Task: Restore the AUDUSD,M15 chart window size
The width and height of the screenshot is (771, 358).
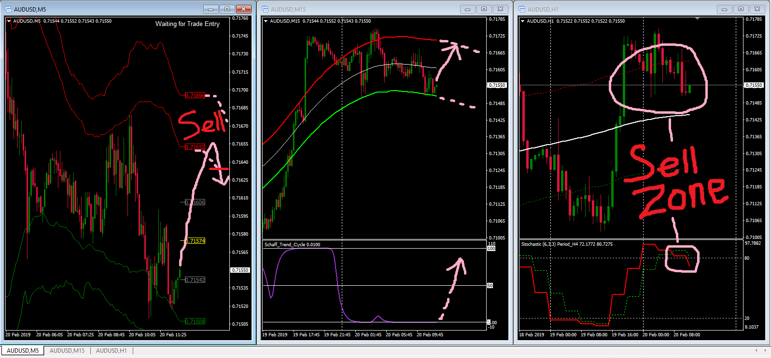Action: point(484,9)
